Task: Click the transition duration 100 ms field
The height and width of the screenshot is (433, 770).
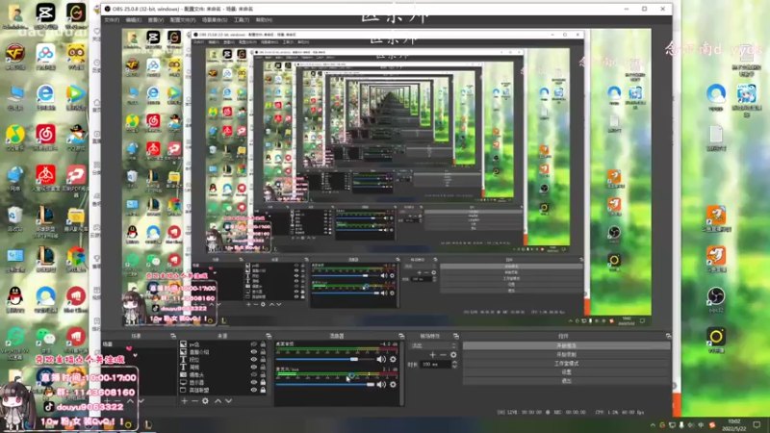Action: coord(436,365)
